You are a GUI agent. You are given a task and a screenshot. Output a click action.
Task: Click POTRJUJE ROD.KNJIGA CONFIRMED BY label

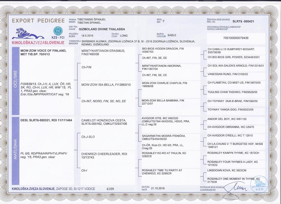click(212, 188)
